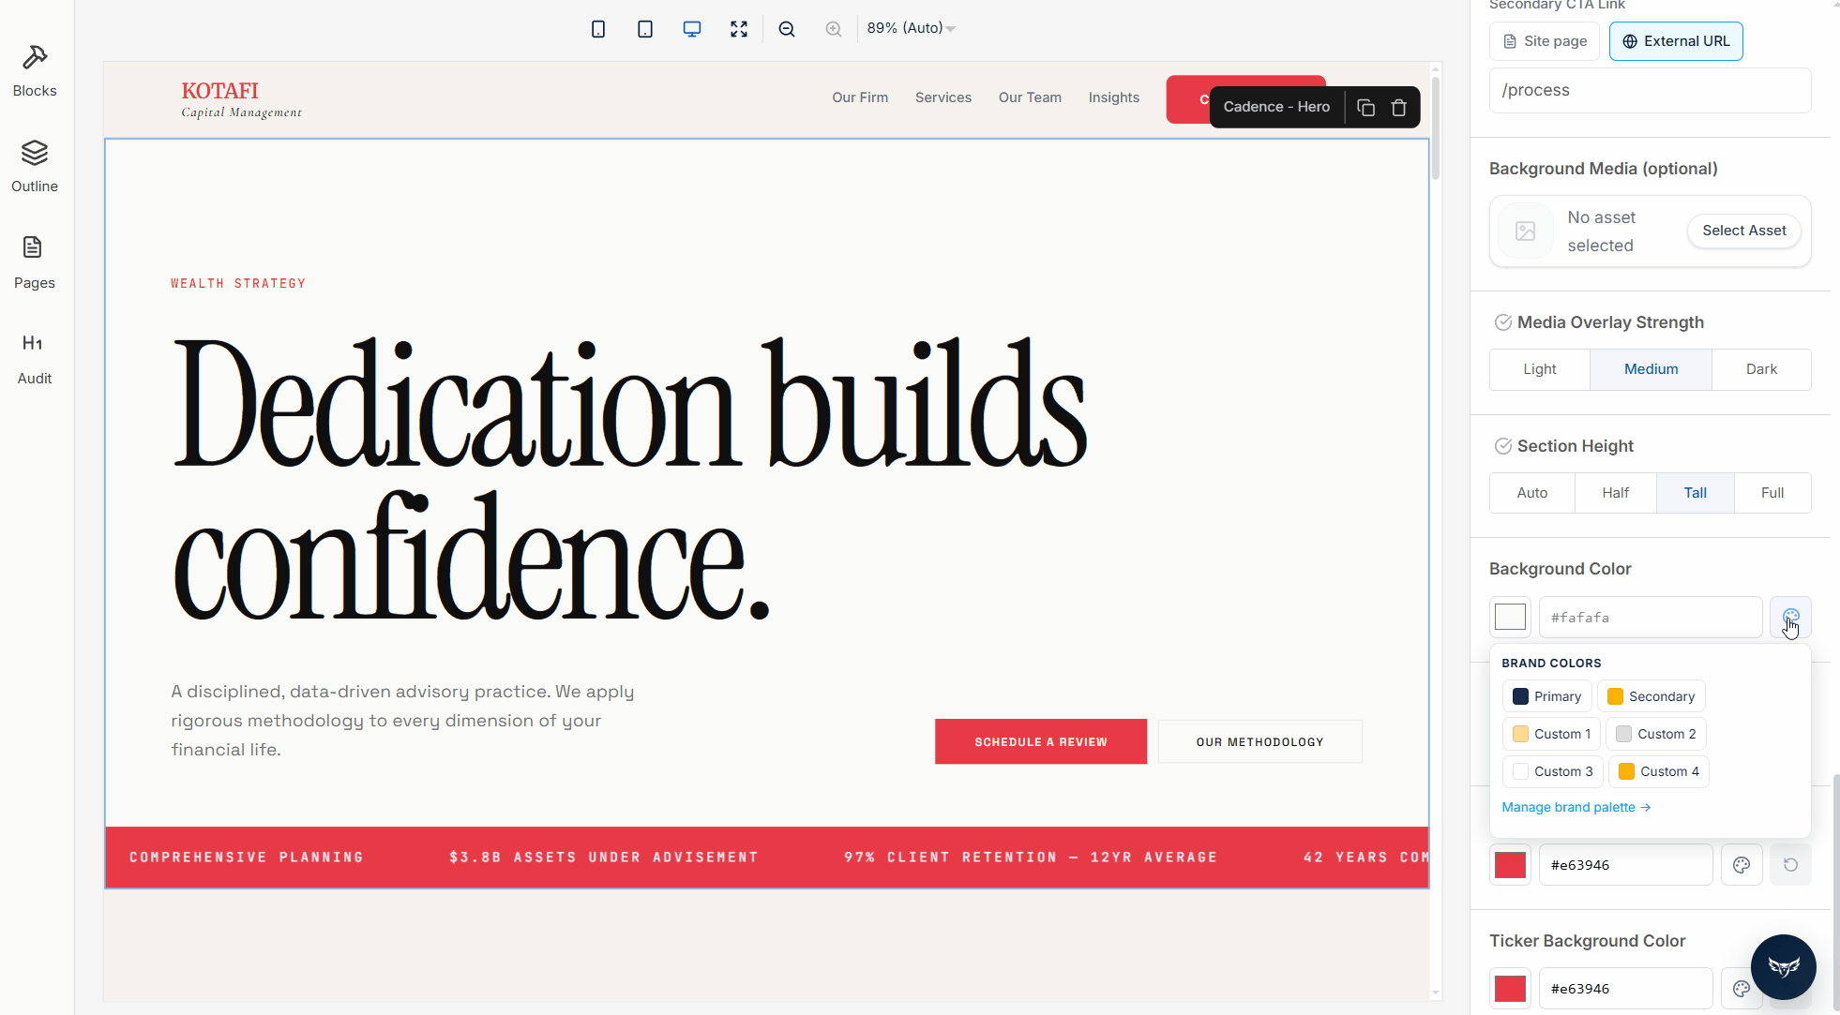Open the H1 Audit panel

[x=35, y=359]
